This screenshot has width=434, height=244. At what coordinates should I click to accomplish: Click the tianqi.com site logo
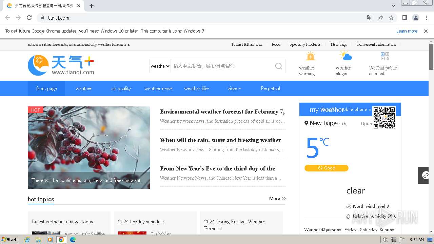click(61, 65)
